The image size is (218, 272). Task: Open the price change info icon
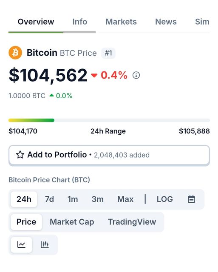point(136,75)
